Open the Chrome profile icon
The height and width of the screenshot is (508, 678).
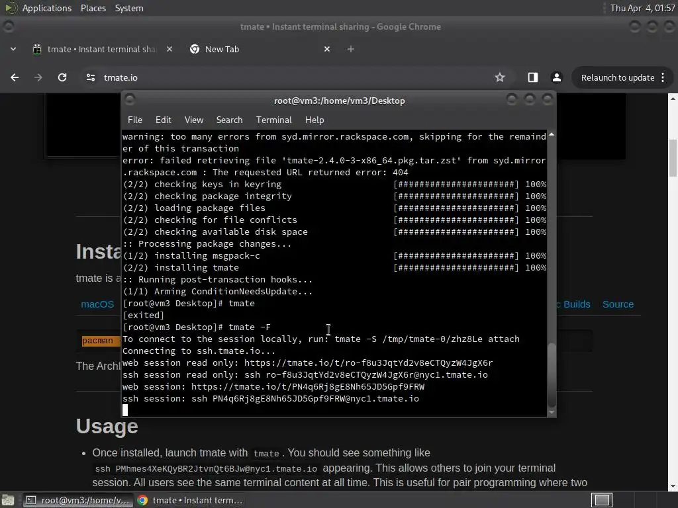tap(556, 77)
